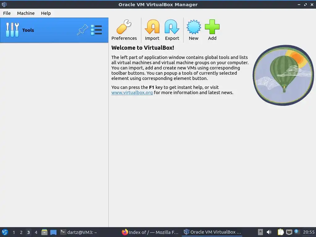Follow the www.virtualbox.org link

[132, 93]
